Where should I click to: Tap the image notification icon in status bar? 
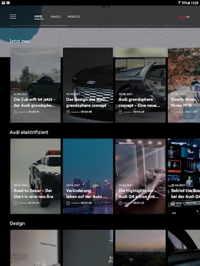click(3, 3)
